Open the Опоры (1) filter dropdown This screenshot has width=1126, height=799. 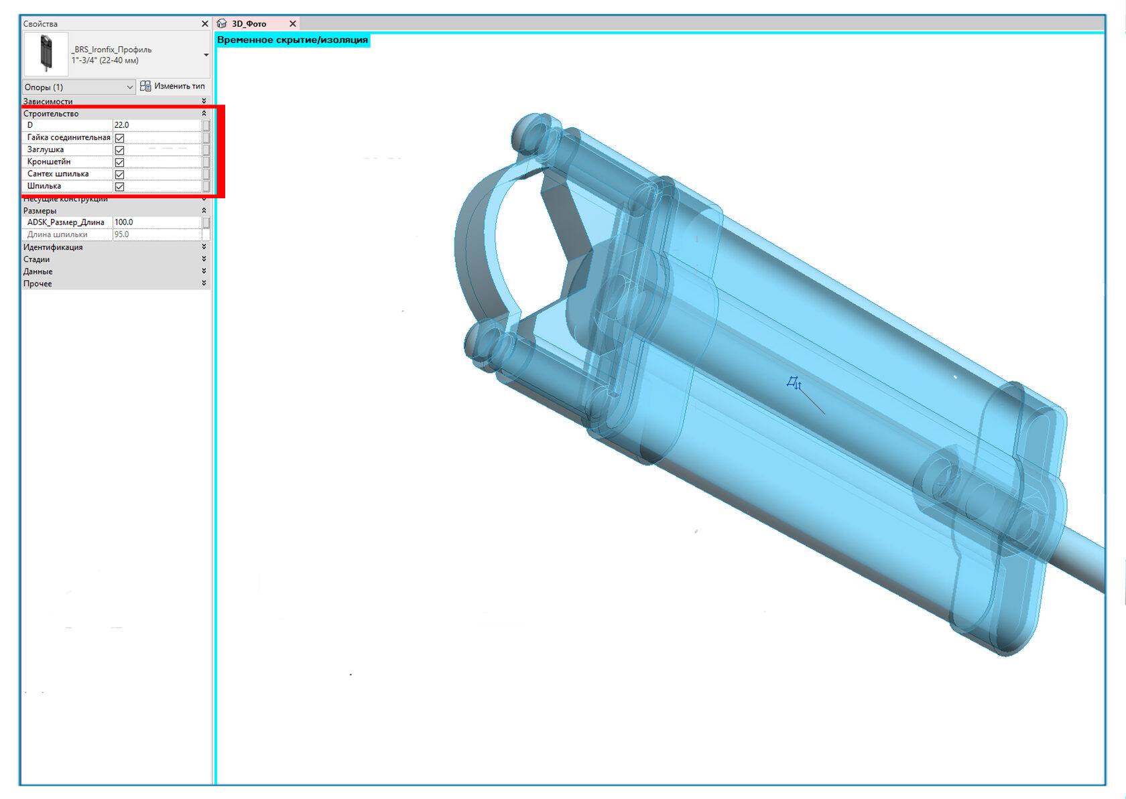pos(79,87)
